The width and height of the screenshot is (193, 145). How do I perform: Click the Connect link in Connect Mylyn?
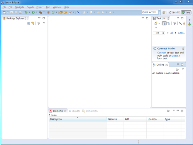tap(162, 53)
